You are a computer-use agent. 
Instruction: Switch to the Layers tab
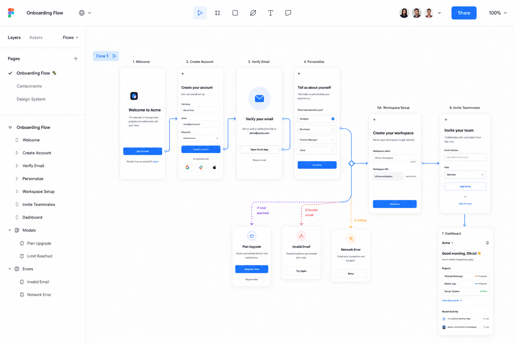click(x=14, y=38)
